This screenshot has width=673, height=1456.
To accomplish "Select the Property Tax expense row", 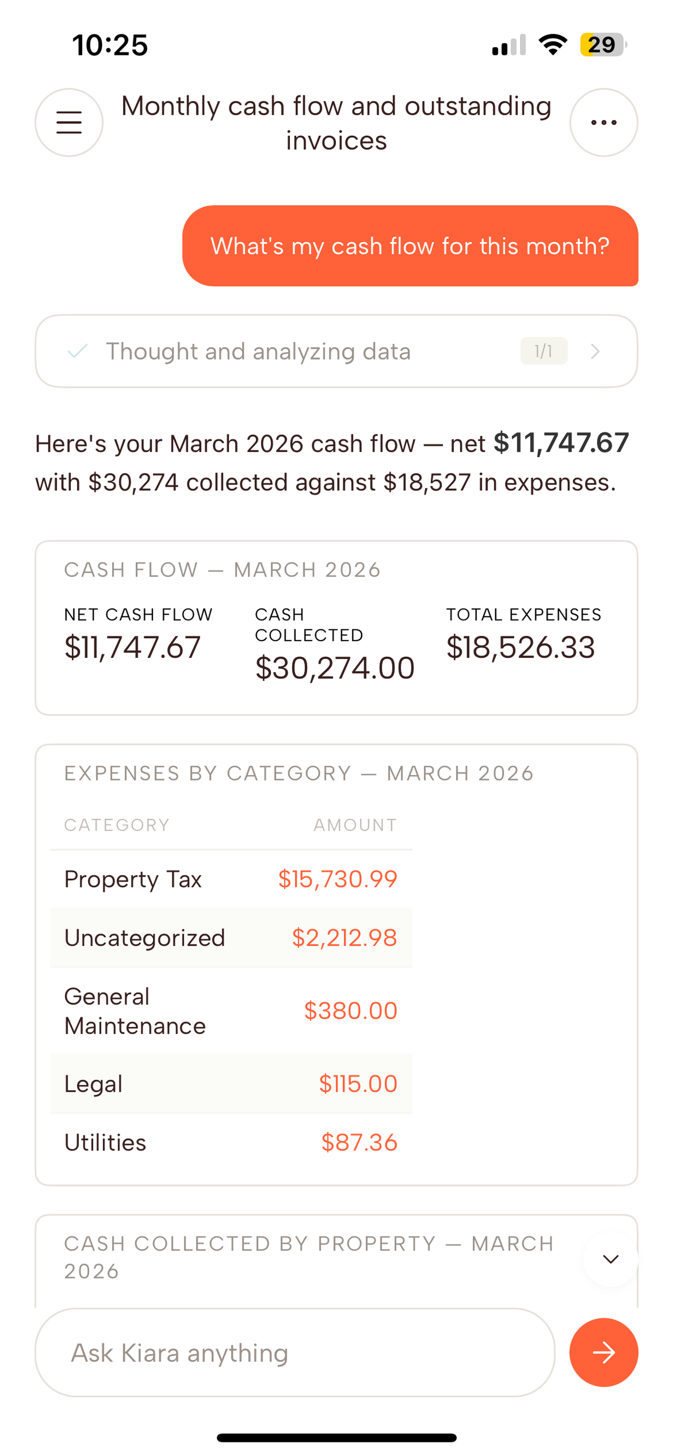I will point(231,879).
